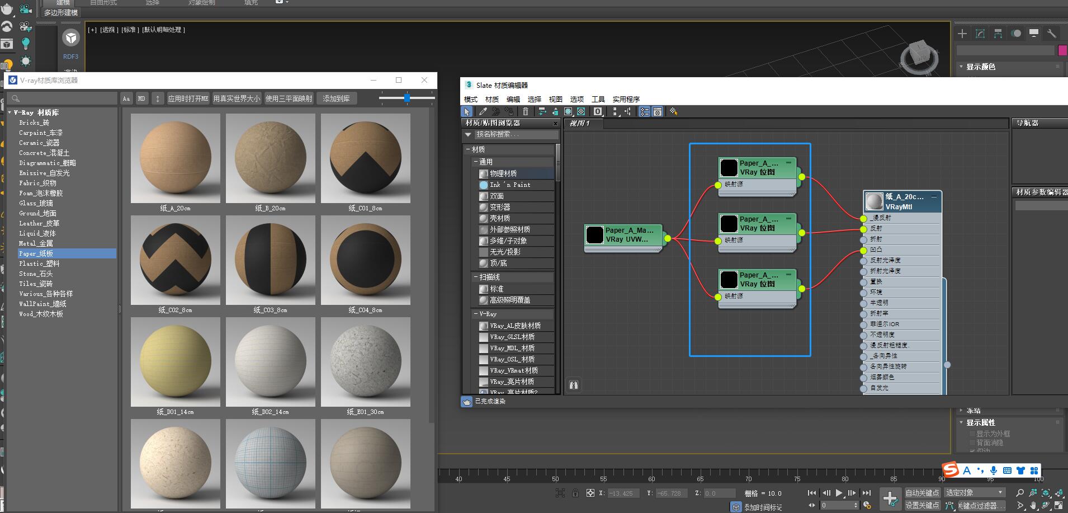Collapse the 通用 subgroup in material browser
The width and height of the screenshot is (1068, 513).
pos(476,162)
